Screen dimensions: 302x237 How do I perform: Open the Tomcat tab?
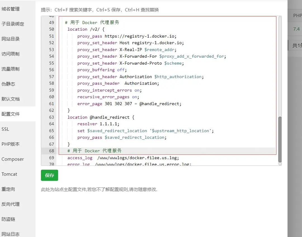(9, 174)
